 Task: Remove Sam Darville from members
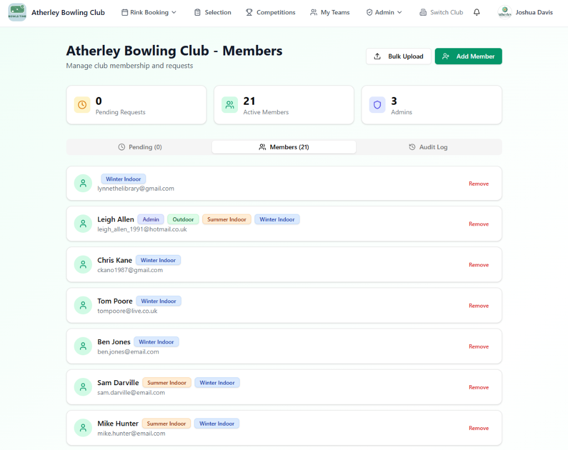479,387
